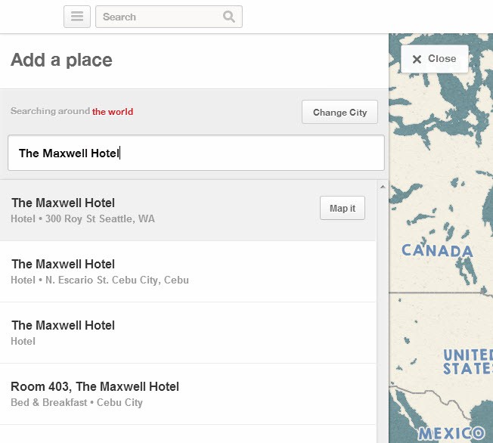The width and height of the screenshot is (493, 443).
Task: Choose Room 403, The Maxwell Hotel result
Action: [x=188, y=394]
